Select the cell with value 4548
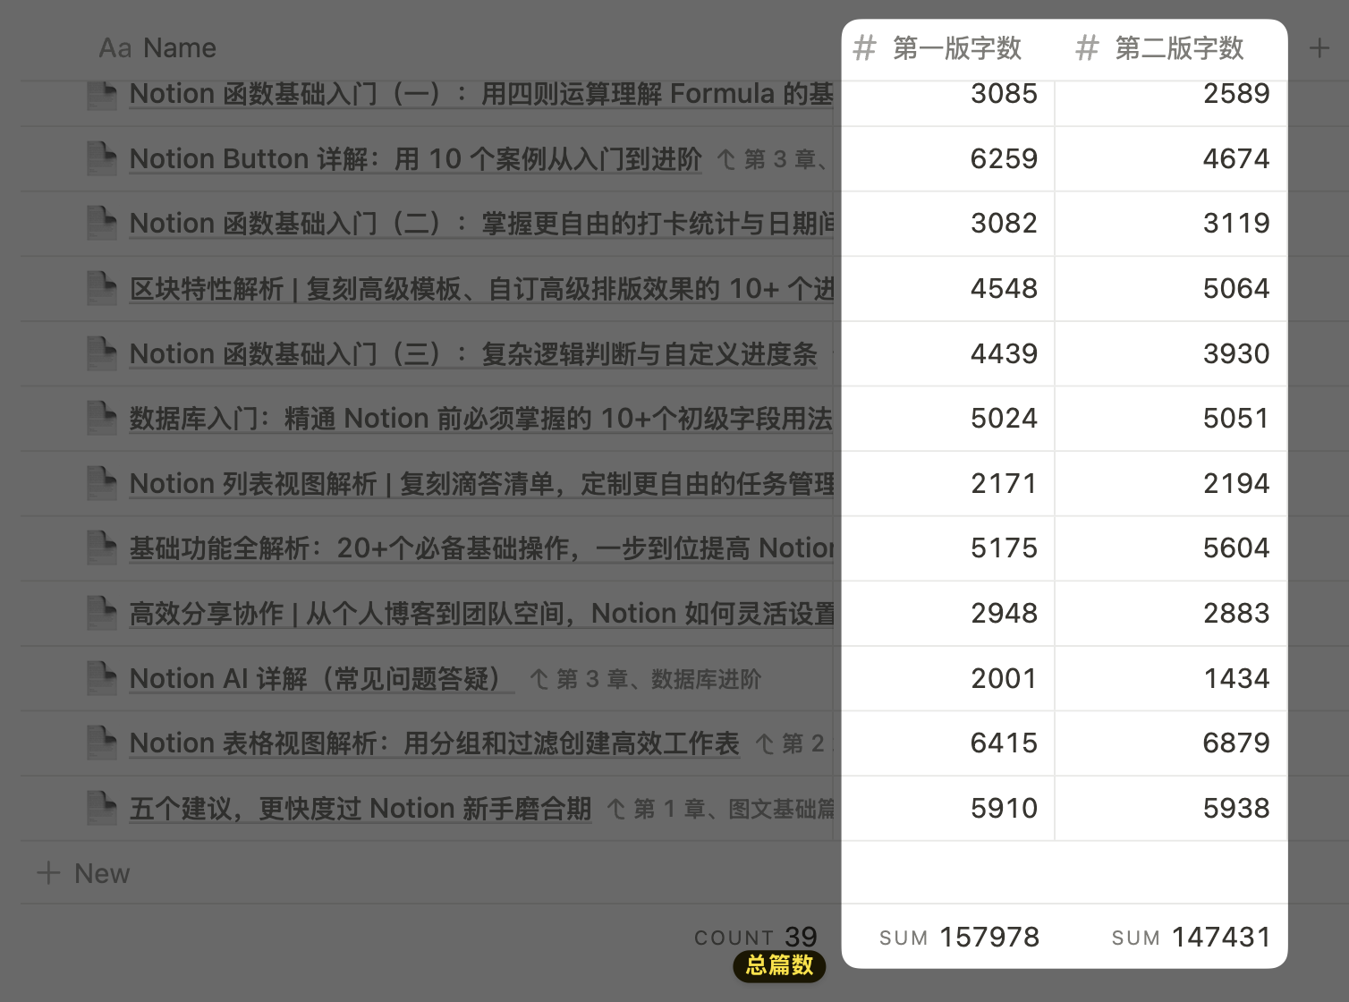 [948, 289]
